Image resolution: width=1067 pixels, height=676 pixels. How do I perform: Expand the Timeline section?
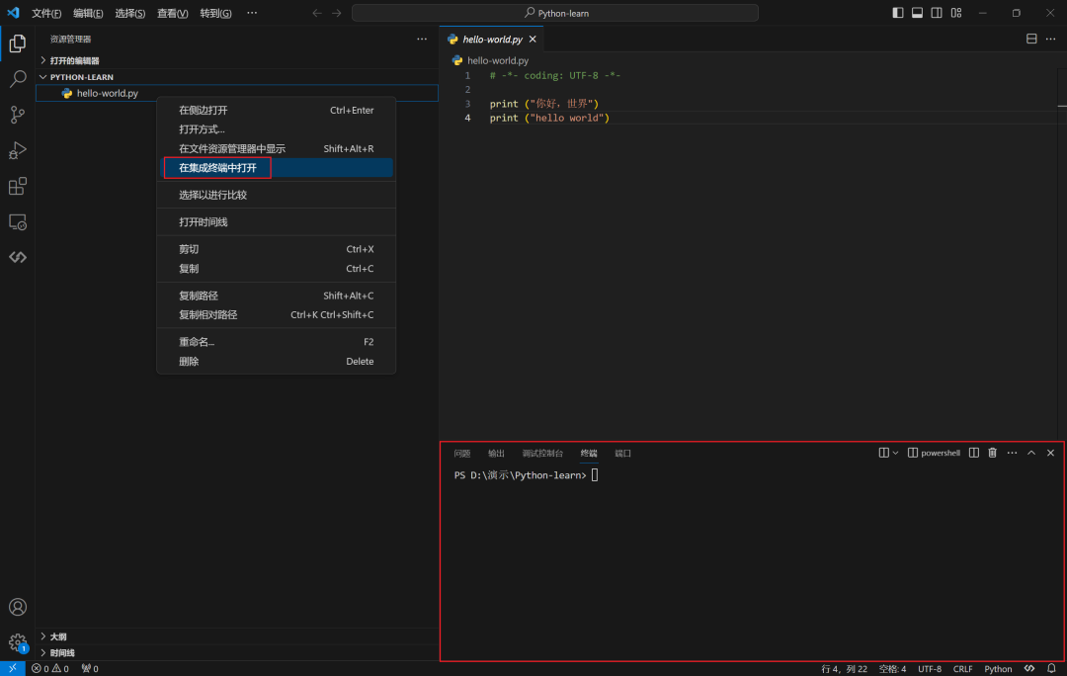point(237,653)
